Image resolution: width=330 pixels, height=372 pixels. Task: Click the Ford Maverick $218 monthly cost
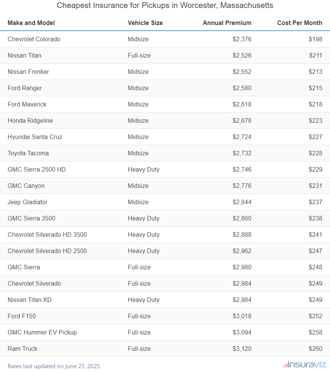pos(315,104)
